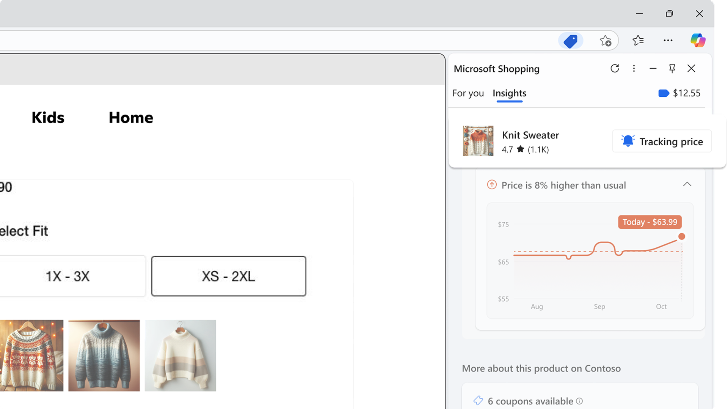Open browser Settings and more ellipsis
This screenshot has height=409, width=728.
click(668, 40)
